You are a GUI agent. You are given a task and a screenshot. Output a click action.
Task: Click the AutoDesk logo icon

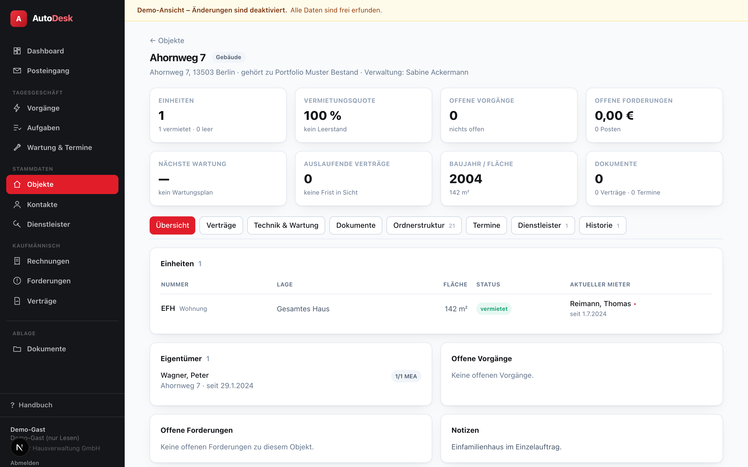[x=18, y=18]
